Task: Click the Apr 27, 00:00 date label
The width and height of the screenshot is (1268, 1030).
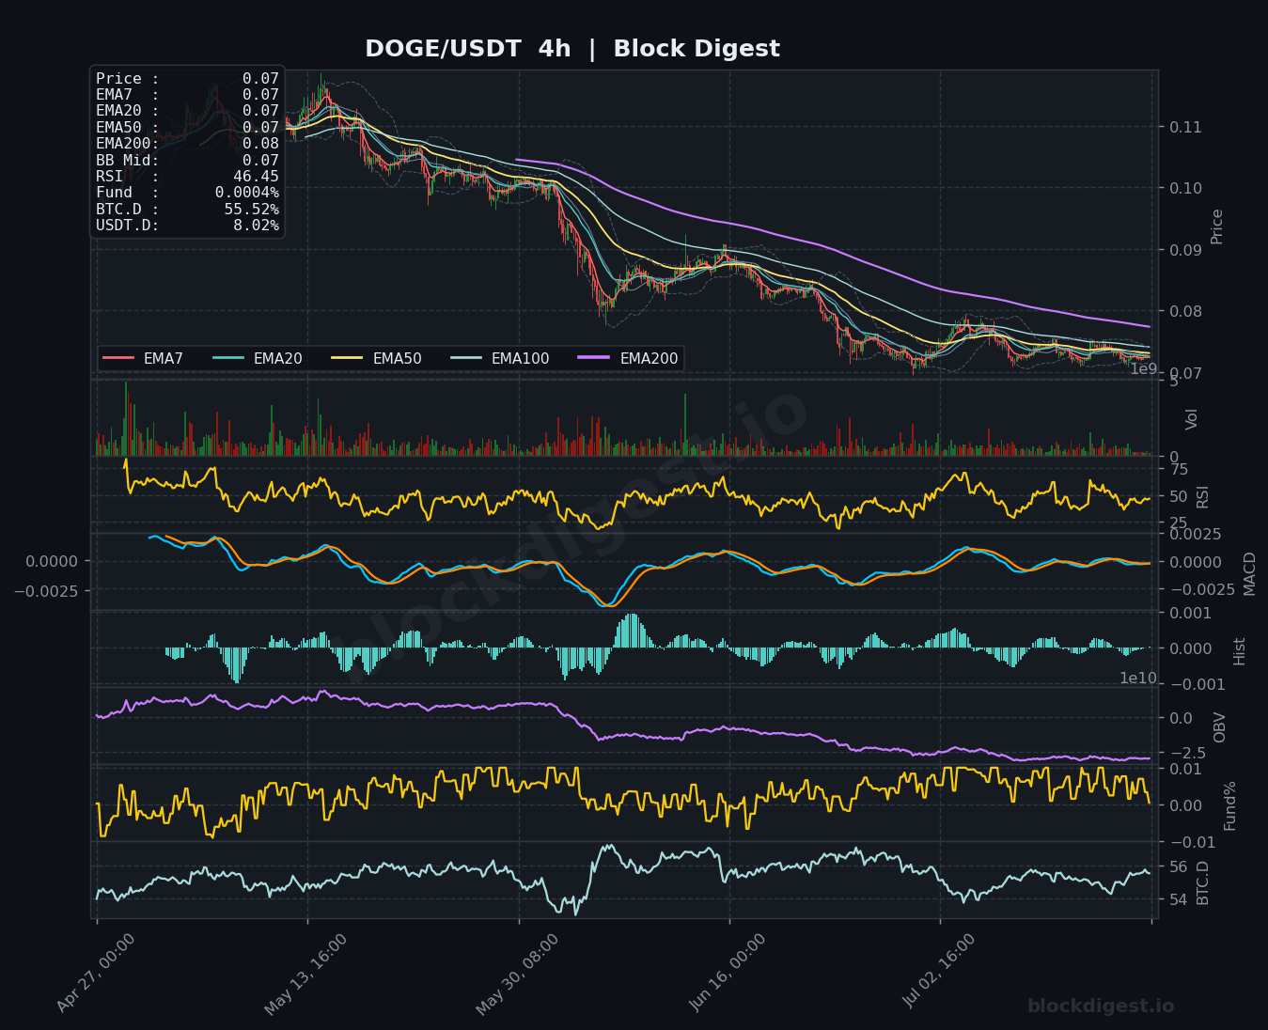Action: [x=95, y=974]
